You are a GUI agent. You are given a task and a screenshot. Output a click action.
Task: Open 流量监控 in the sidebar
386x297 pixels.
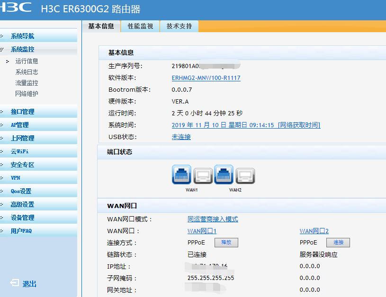pyautogui.click(x=27, y=83)
